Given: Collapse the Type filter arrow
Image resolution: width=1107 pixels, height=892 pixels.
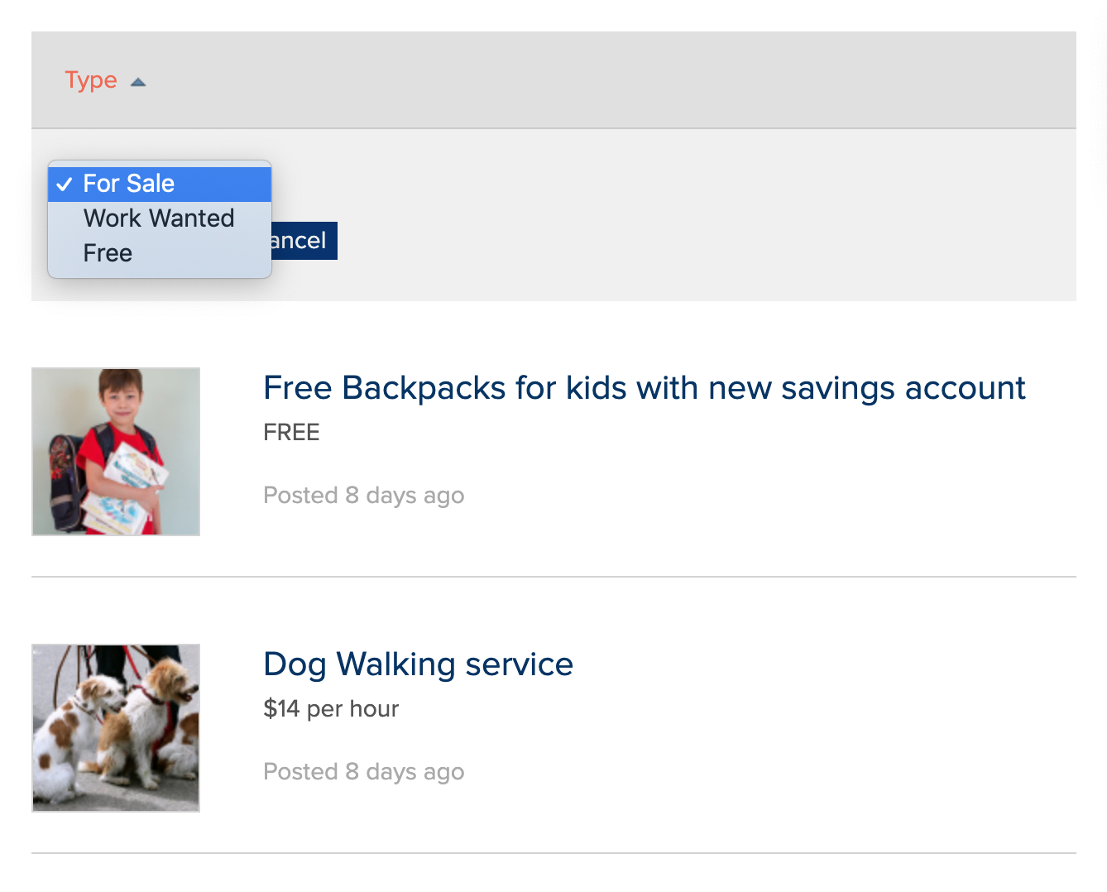Looking at the screenshot, I should [138, 82].
